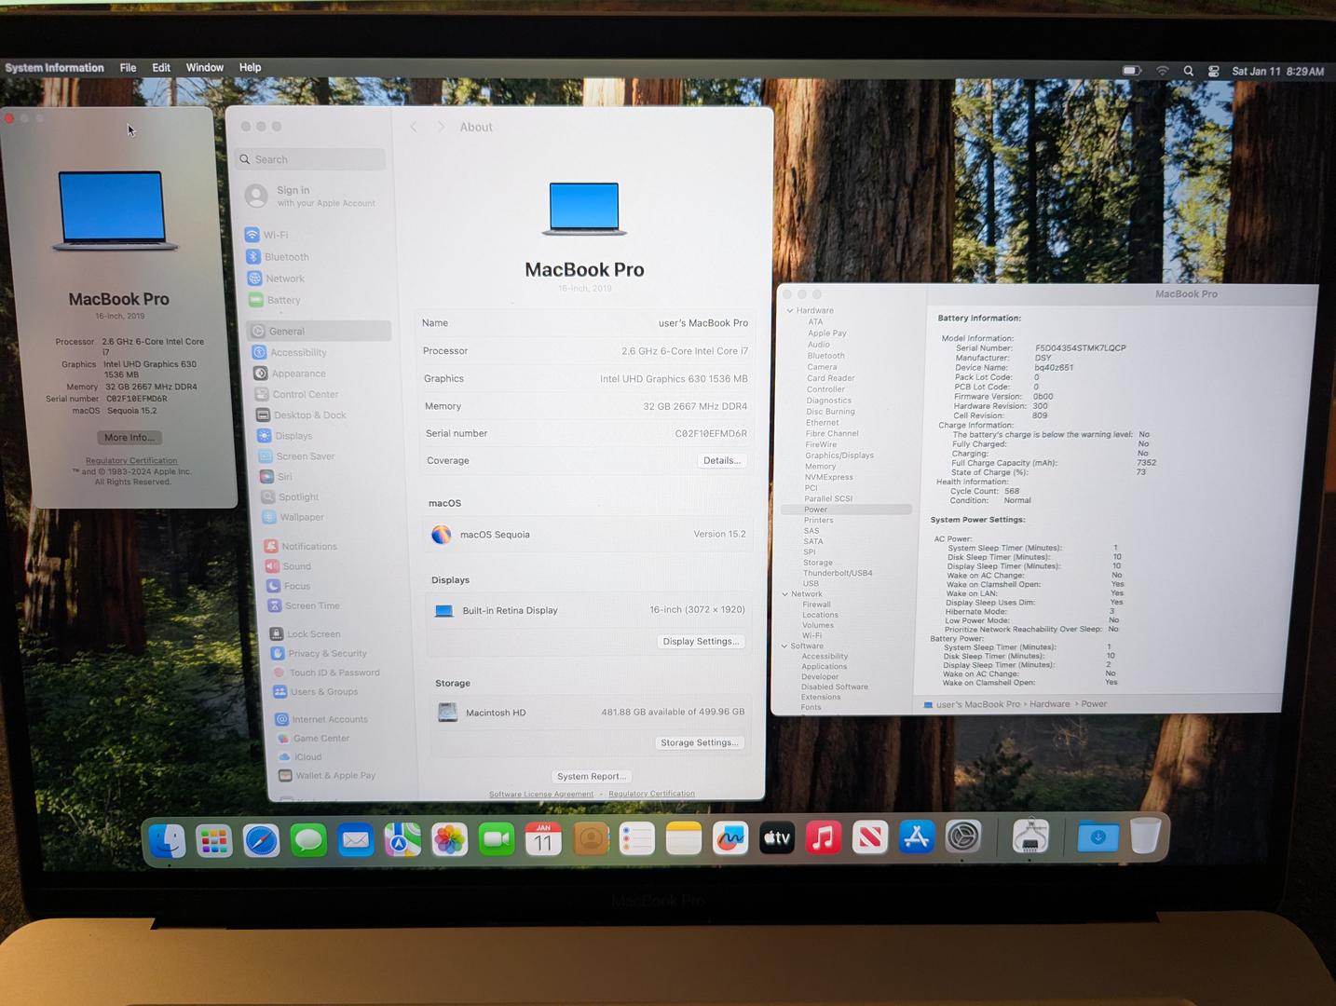Open Touch ID & Password settings
This screenshot has height=1006, width=1336.
[x=326, y=673]
